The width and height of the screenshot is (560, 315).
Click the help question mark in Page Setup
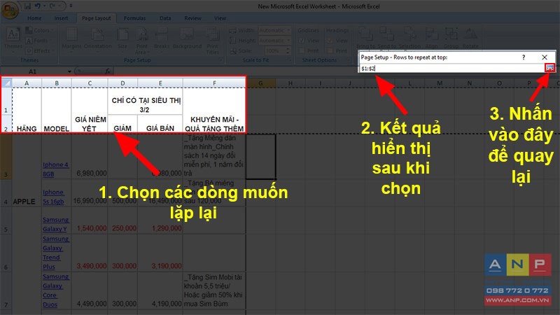(x=524, y=57)
